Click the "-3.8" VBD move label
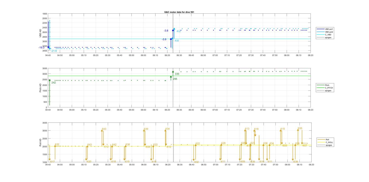Image resolution: width=369 pixels, height=182 pixels. 166,31
